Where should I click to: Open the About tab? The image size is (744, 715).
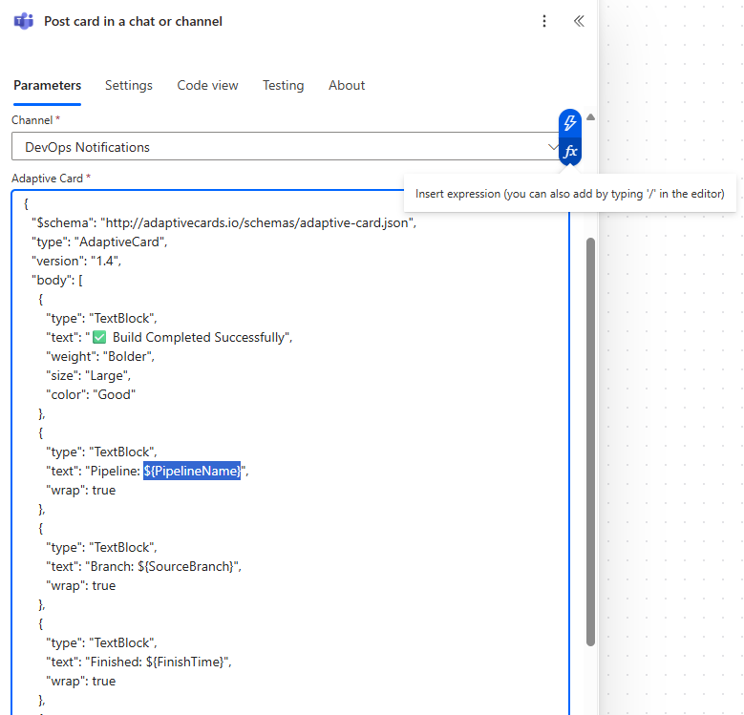347,85
